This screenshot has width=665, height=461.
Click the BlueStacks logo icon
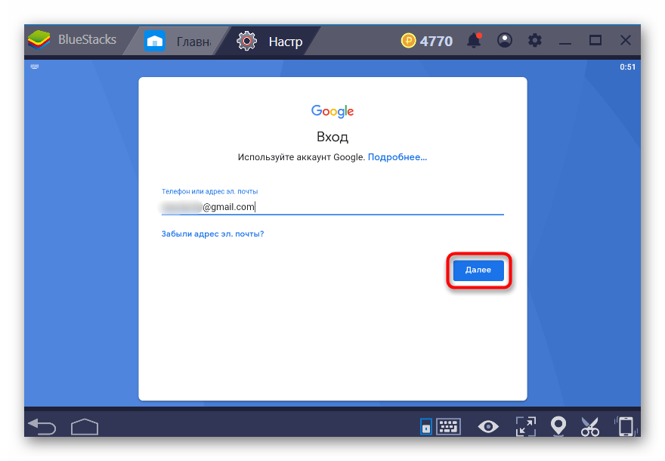pos(39,40)
